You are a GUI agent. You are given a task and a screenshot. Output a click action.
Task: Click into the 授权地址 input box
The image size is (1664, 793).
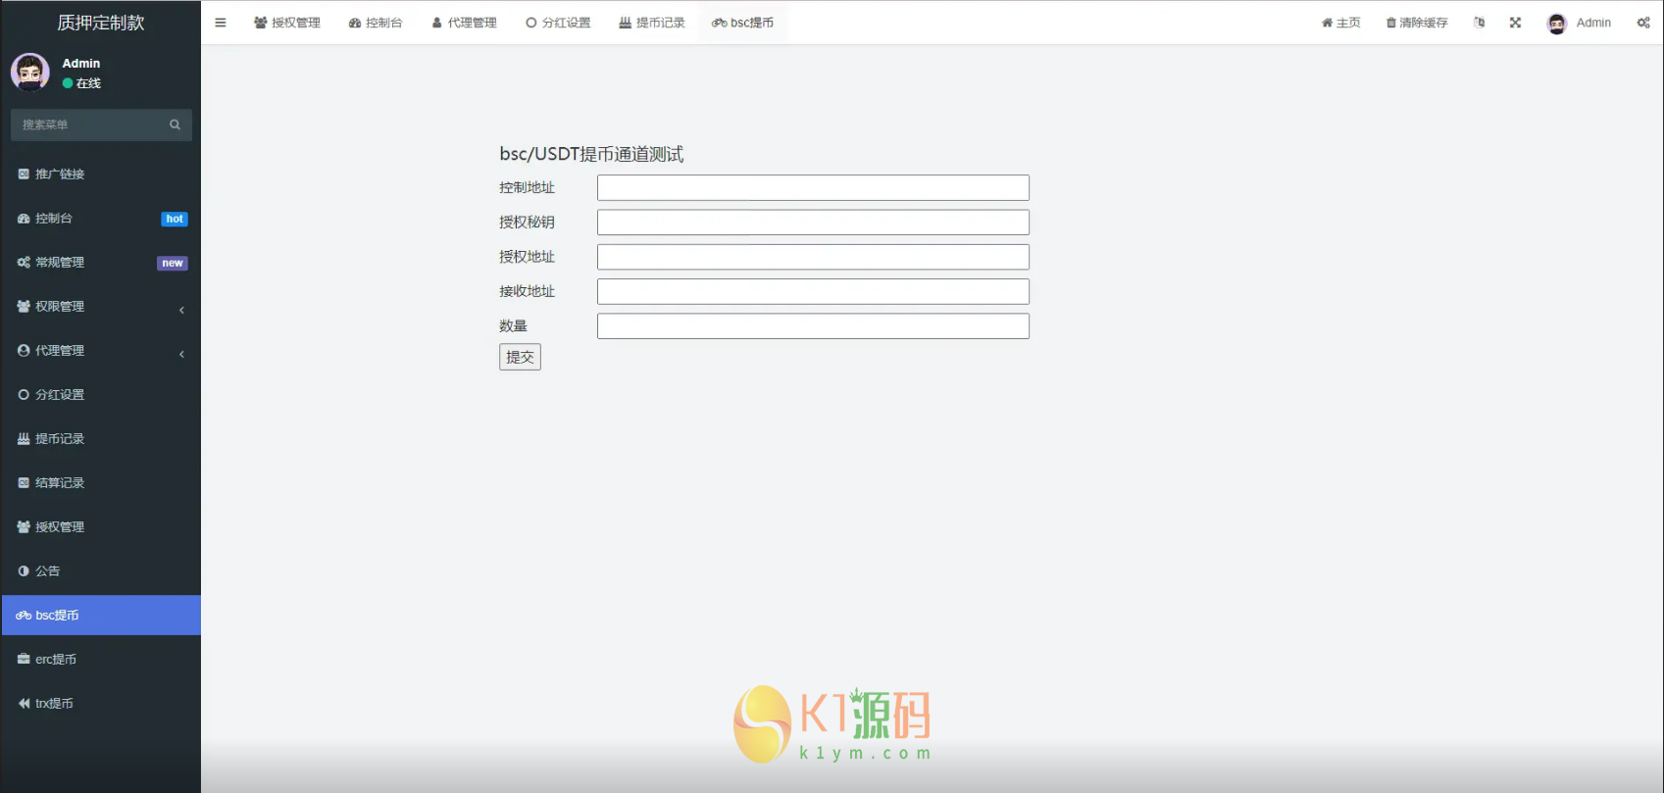pos(813,257)
